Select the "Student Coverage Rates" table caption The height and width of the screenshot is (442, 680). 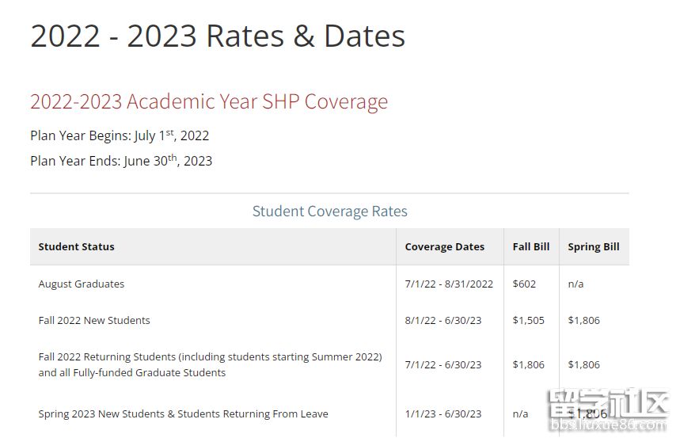coord(329,211)
